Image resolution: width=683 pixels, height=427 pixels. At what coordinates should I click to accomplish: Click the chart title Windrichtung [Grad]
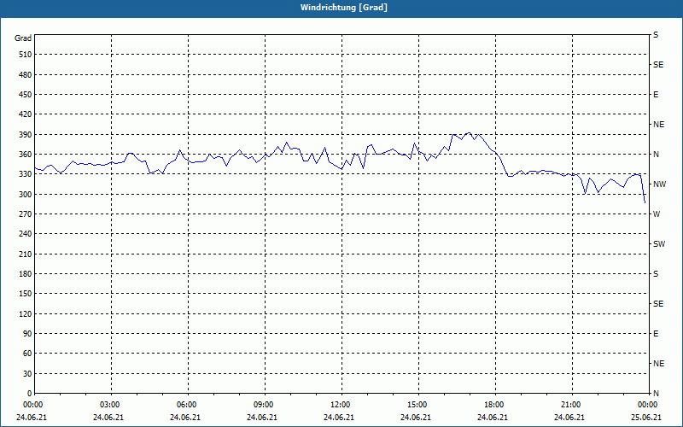click(344, 8)
